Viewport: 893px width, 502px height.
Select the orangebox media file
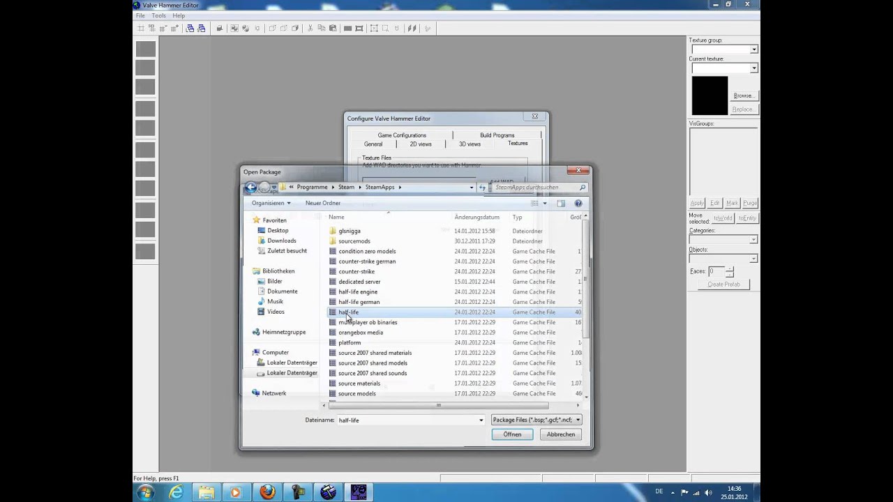pos(361,333)
